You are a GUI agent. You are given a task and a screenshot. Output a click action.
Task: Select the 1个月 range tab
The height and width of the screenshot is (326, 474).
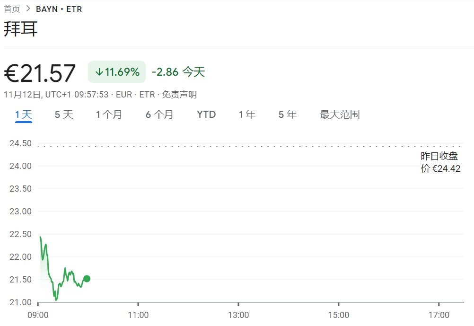pyautogui.click(x=109, y=115)
